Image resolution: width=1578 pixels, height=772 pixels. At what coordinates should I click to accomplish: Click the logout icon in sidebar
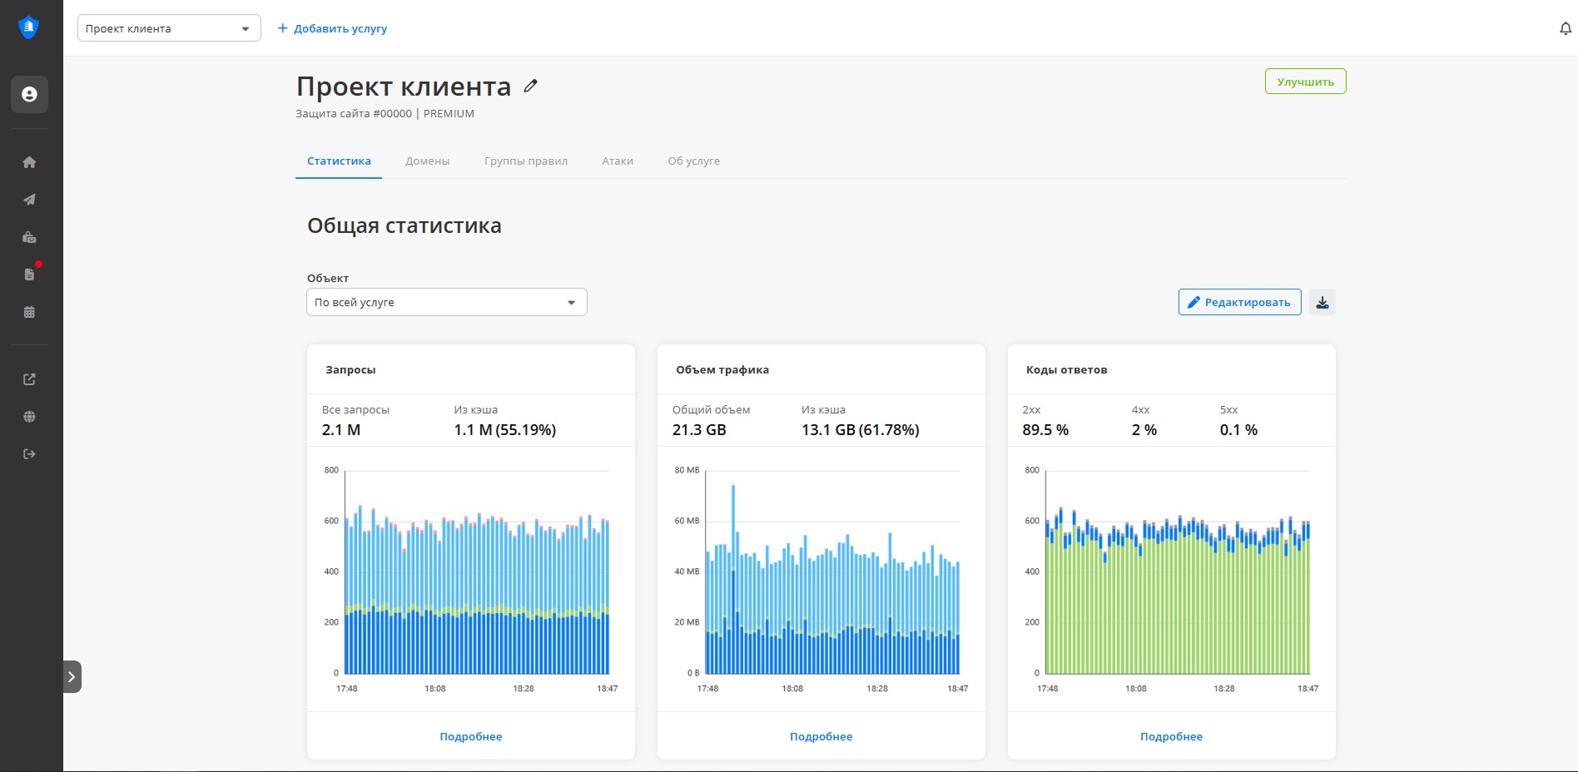coord(29,454)
